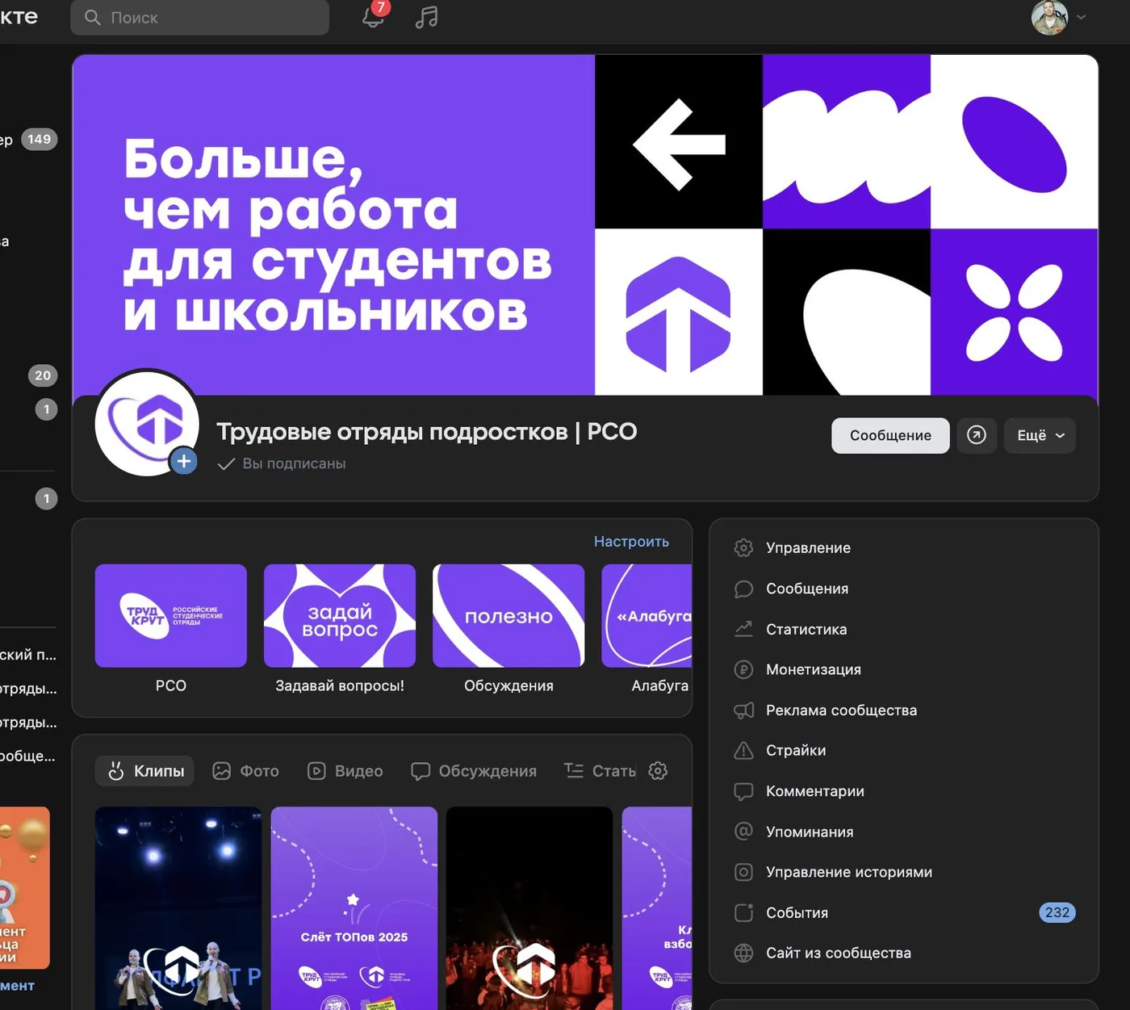
Task: Open the dark crowd clip thumbnail
Action: pos(529,908)
